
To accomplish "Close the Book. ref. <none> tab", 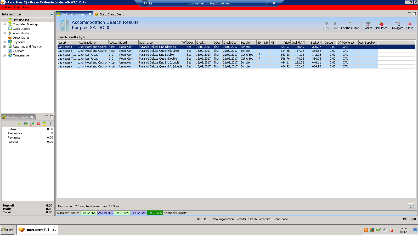I will [90, 14].
